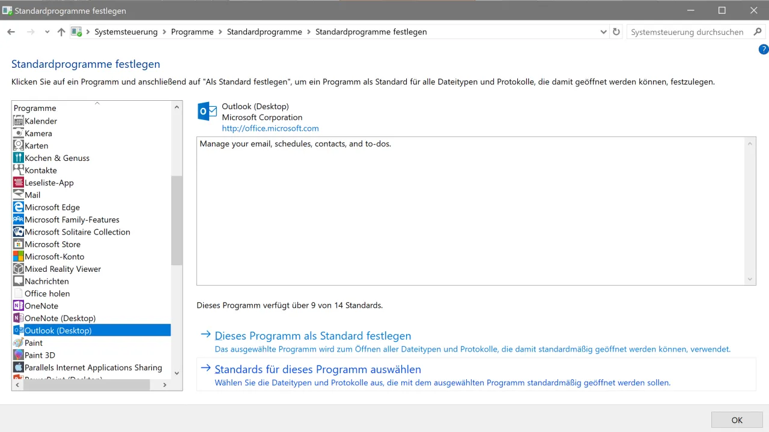Click the Kalender app icon
This screenshot has width=769, height=432.
coord(18,121)
